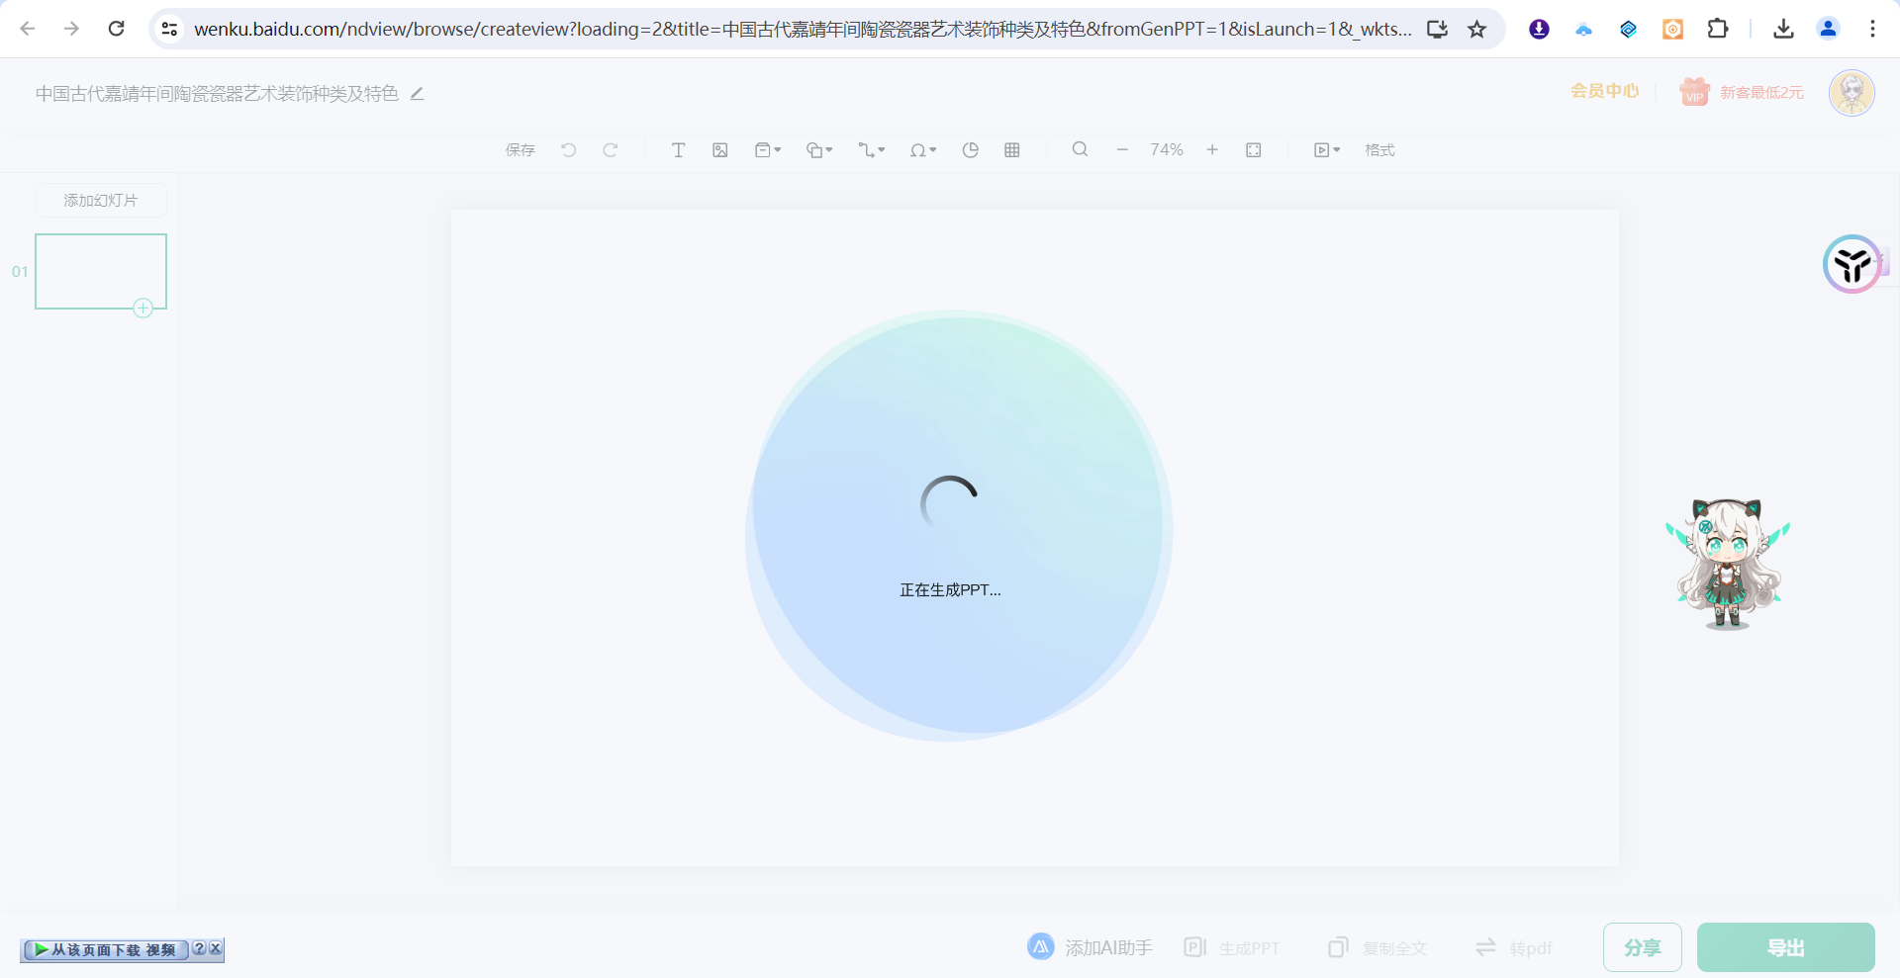Open the shapes dropdown
1900x978 pixels.
coord(819,150)
